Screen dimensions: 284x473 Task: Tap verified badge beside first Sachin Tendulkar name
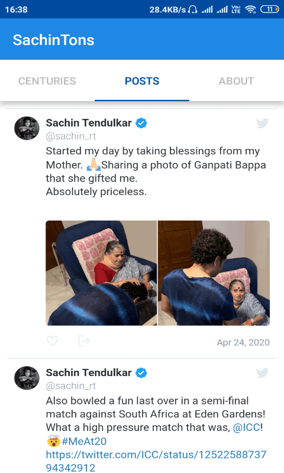click(141, 123)
